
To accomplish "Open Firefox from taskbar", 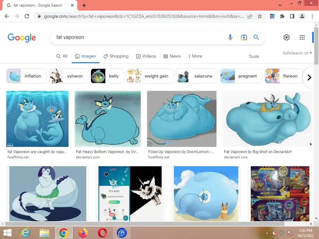I will pos(83,233).
